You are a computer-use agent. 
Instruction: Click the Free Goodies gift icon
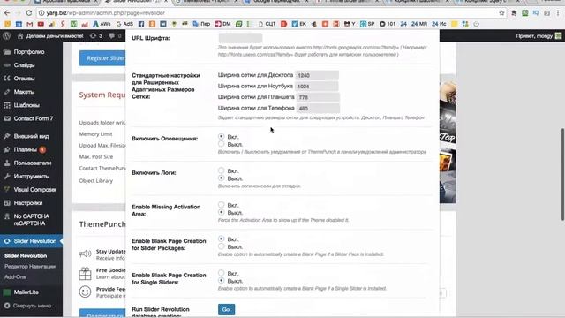pos(85,274)
